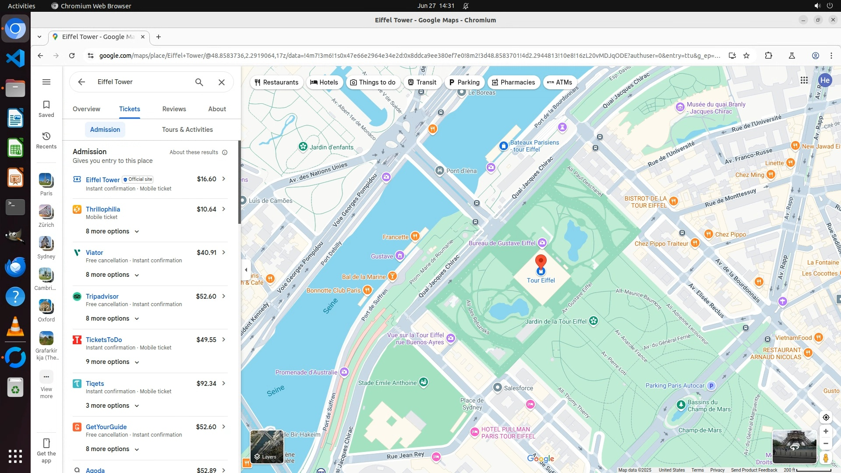841x473 pixels.
Task: Open the Viator ticket listing link
Action: click(x=94, y=253)
